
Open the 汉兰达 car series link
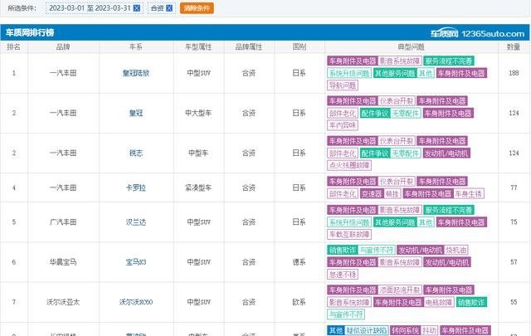click(x=136, y=222)
